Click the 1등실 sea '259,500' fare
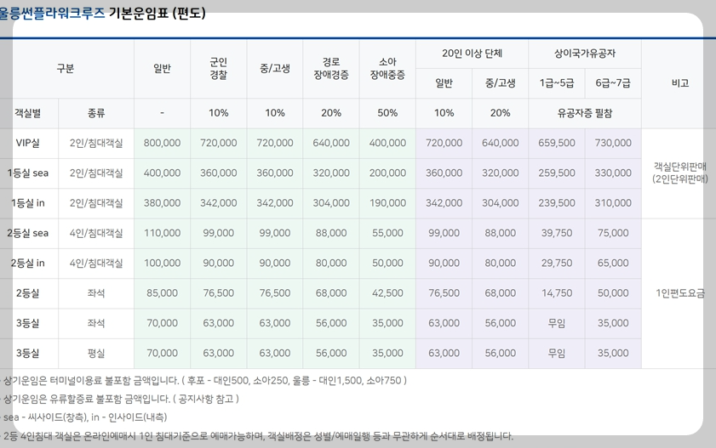This screenshot has width=716, height=448. point(557,173)
